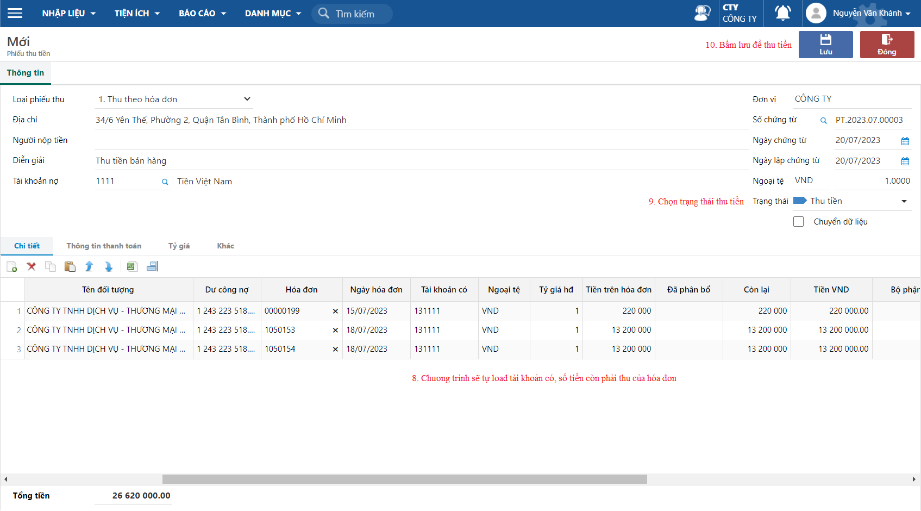Select the Tỷ giá tab

pyautogui.click(x=179, y=246)
